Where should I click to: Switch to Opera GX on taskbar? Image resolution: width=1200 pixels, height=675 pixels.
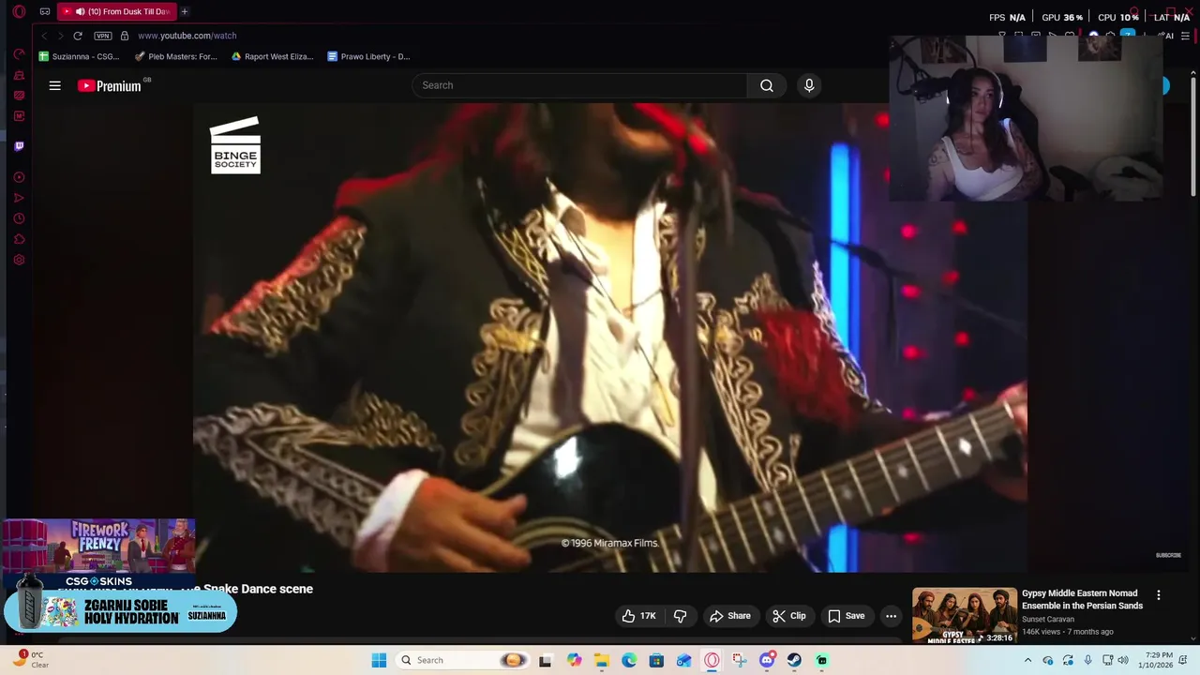tap(712, 660)
